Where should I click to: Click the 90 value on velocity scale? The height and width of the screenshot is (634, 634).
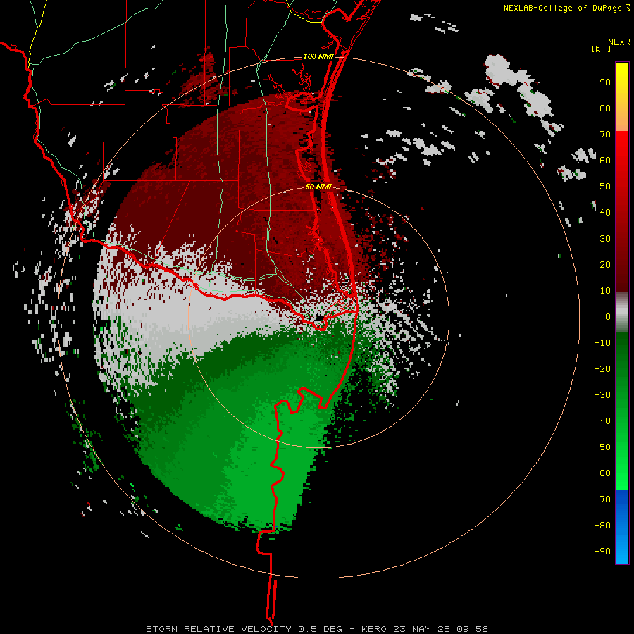click(605, 82)
